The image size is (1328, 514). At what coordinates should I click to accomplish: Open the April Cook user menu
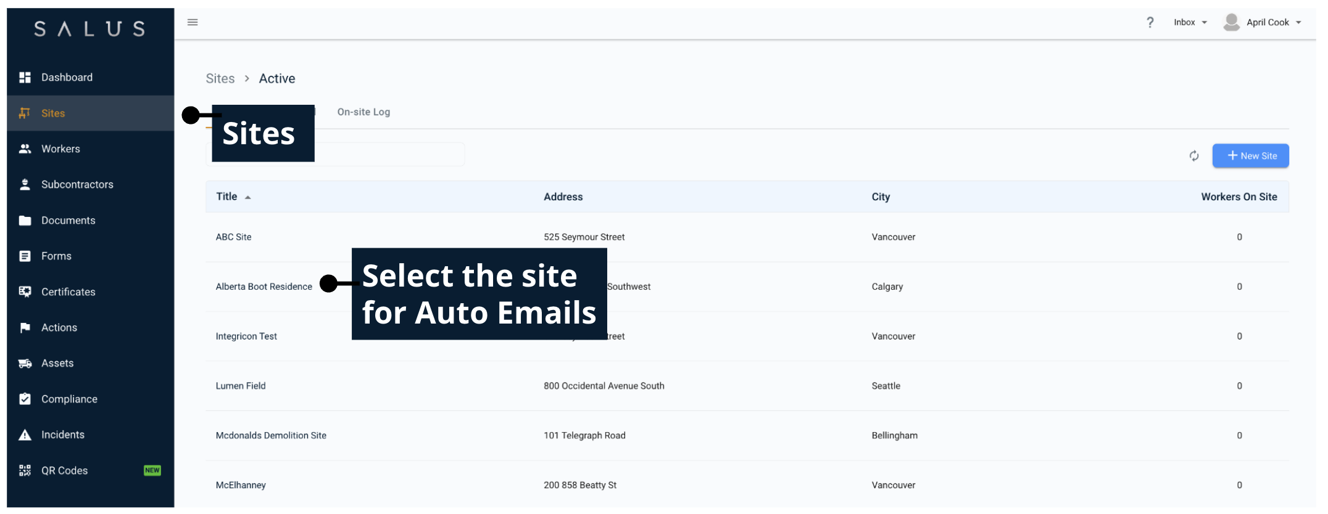pyautogui.click(x=1263, y=23)
